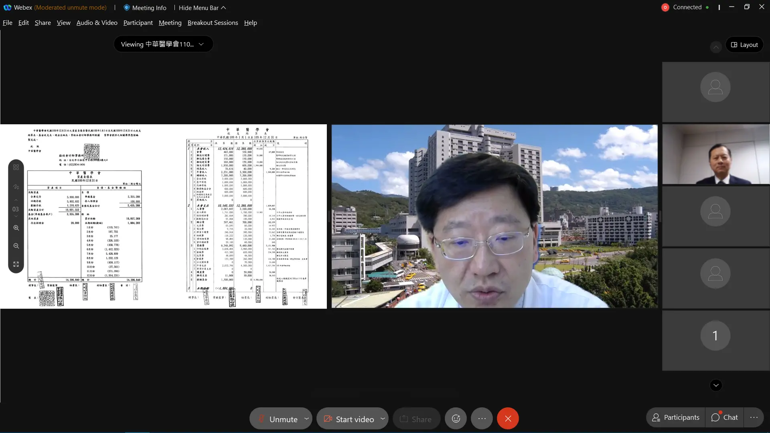Open the Audio & Video menu

tap(97, 23)
